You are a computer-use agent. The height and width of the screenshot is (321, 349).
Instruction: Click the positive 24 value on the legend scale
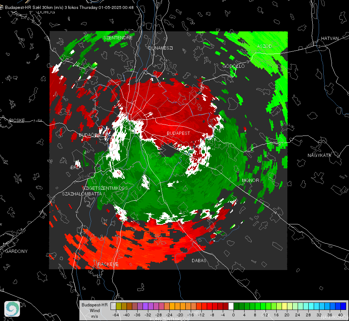[x=298, y=315]
